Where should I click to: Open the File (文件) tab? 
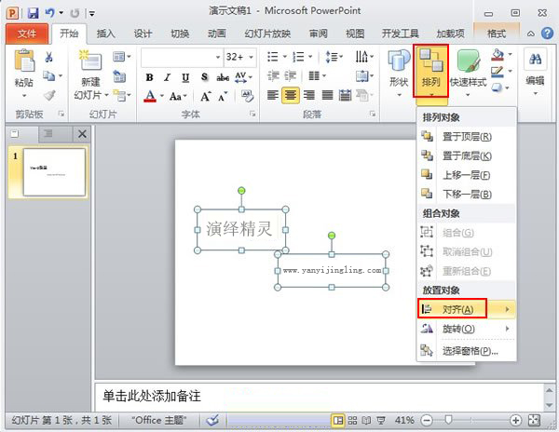(x=27, y=34)
